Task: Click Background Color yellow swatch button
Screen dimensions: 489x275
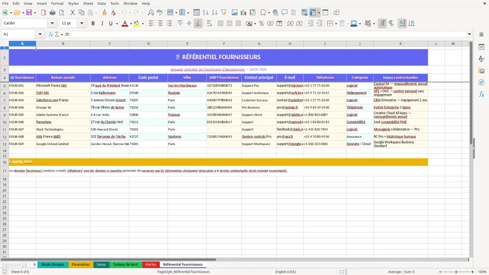Action: pos(137,24)
